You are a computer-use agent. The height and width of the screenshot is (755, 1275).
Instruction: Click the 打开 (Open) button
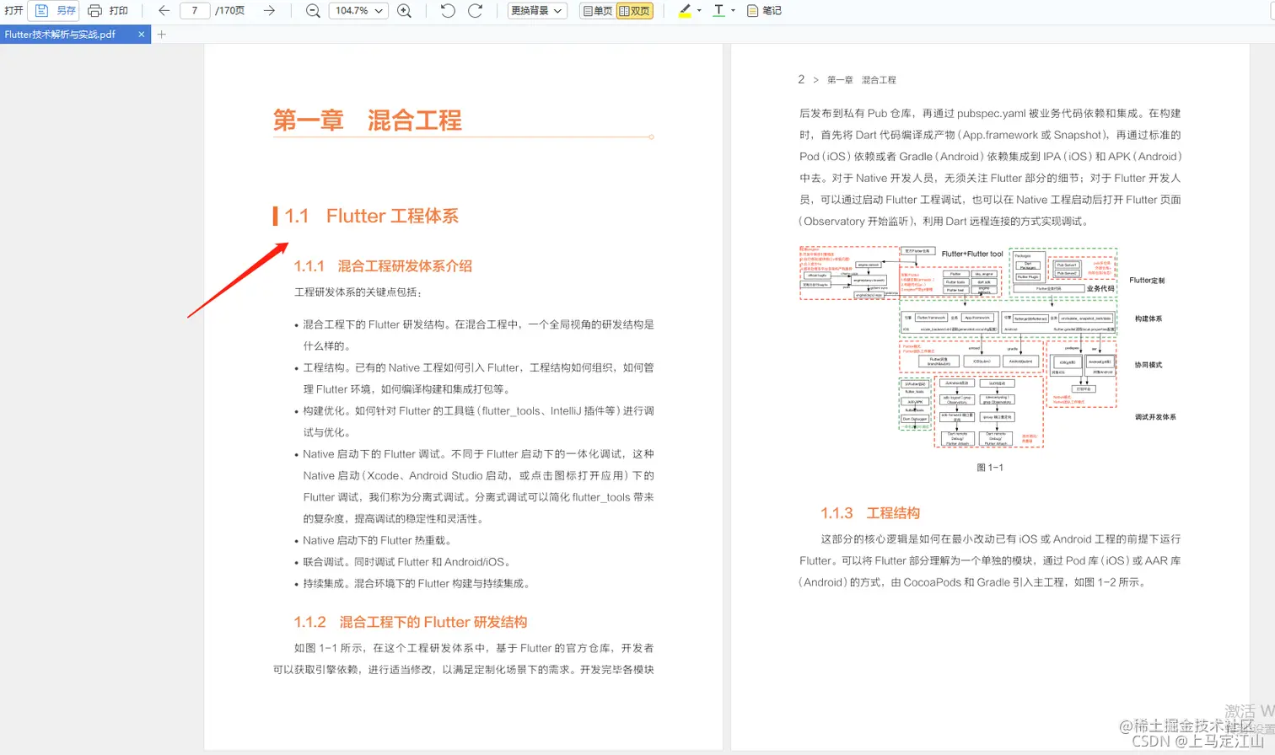[13, 11]
